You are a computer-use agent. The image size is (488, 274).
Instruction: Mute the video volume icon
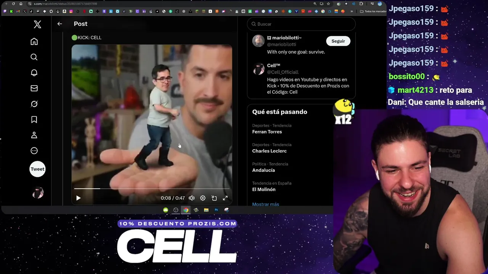pos(192,198)
